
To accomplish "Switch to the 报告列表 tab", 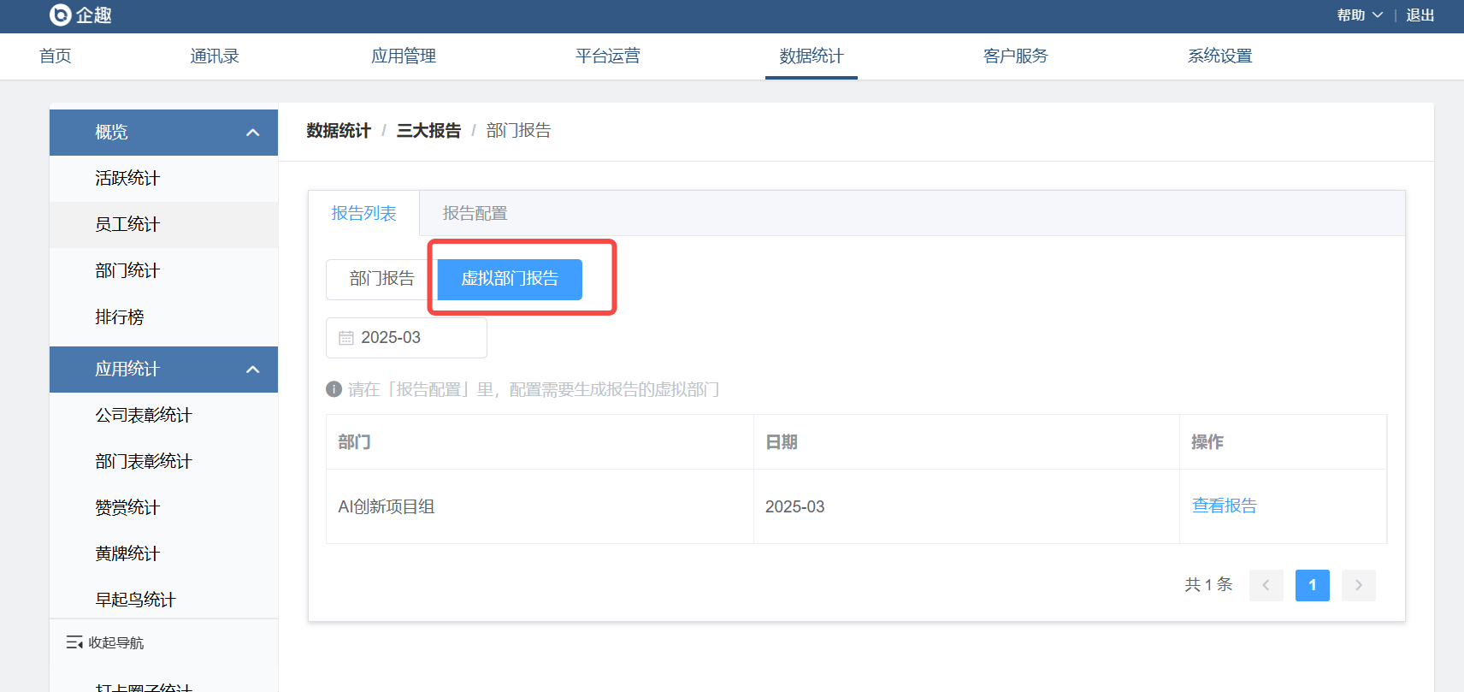I will (363, 214).
